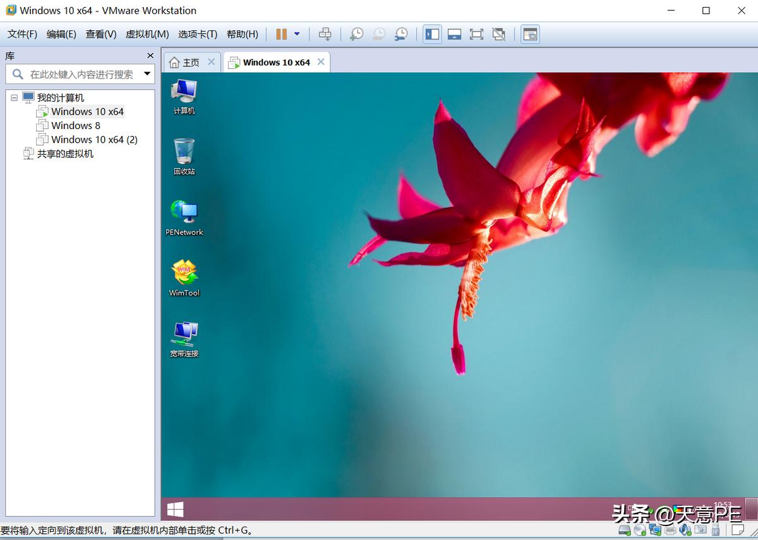758x540 pixels.
Task: Collapse the 我的计算机 tree node
Action: pyautogui.click(x=15, y=98)
